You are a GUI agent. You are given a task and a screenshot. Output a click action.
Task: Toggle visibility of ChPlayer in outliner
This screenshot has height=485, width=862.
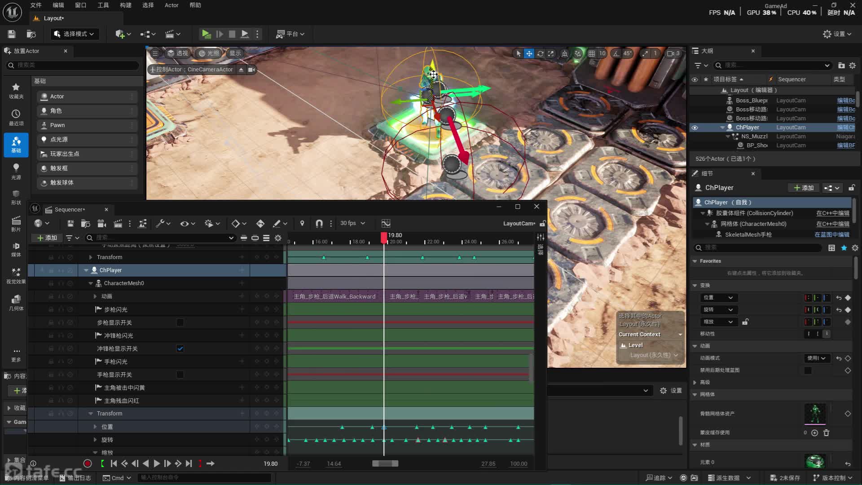tap(695, 128)
